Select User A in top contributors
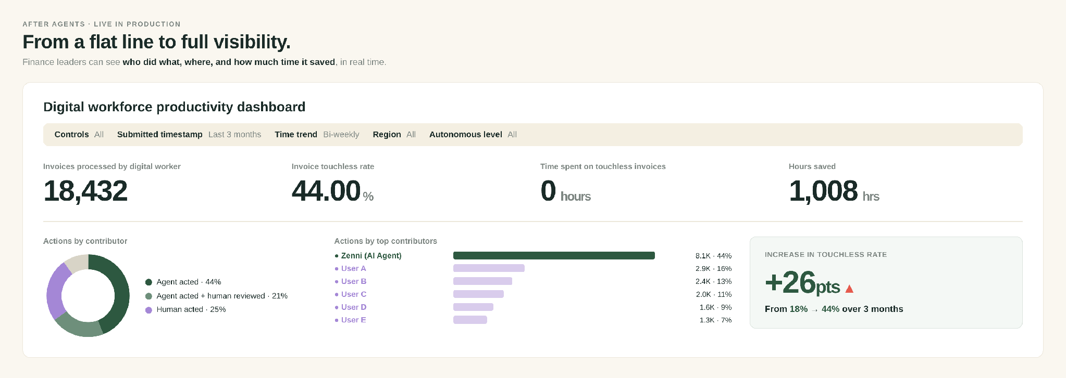The height and width of the screenshot is (378, 1066). 353,268
